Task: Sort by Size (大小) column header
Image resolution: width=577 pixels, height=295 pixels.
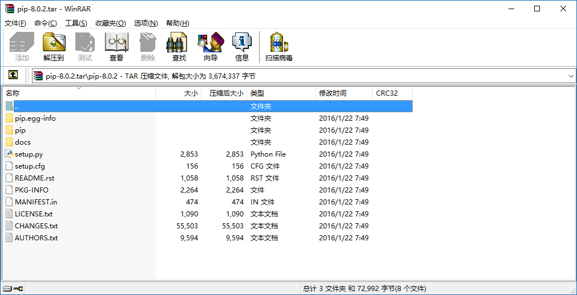Action: click(x=179, y=93)
